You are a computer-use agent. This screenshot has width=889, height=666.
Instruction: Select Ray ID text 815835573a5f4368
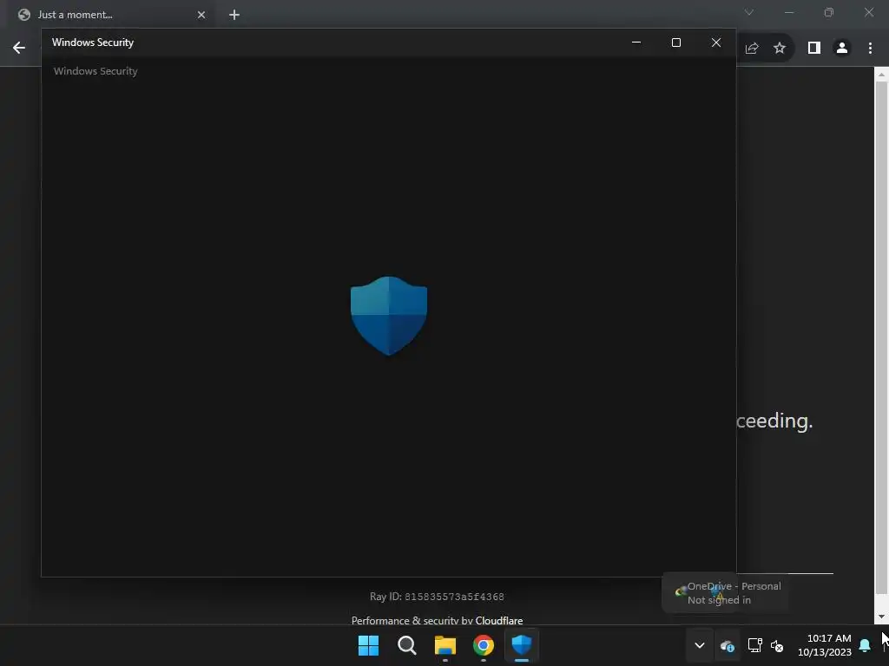click(454, 597)
